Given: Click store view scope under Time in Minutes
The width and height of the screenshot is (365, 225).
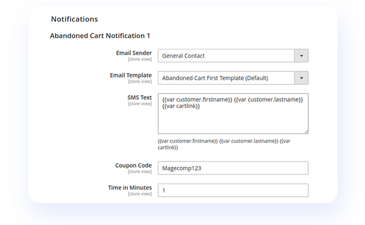Looking at the screenshot, I should coord(139,194).
